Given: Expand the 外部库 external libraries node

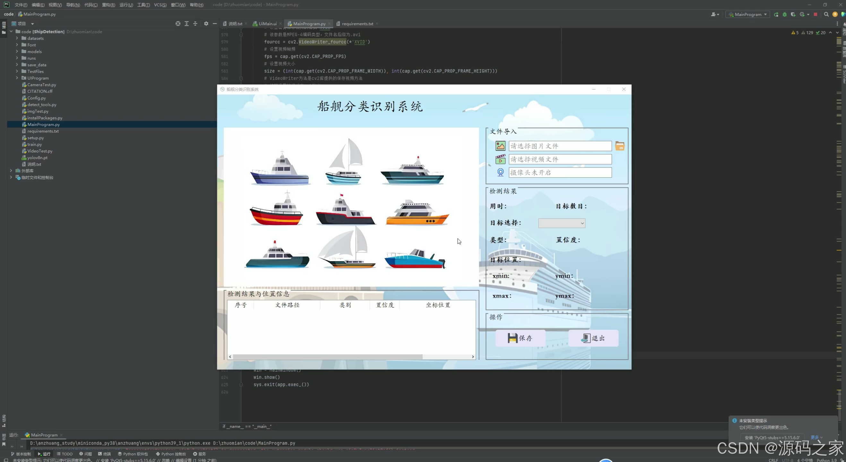Looking at the screenshot, I should [11, 171].
